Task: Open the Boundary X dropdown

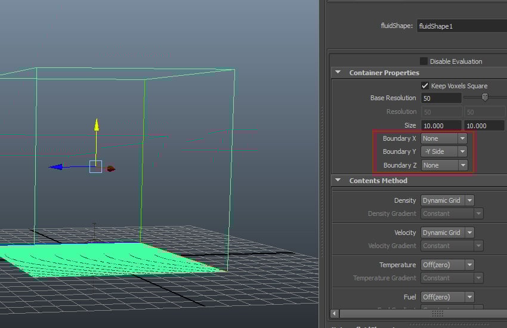Action: click(x=444, y=138)
